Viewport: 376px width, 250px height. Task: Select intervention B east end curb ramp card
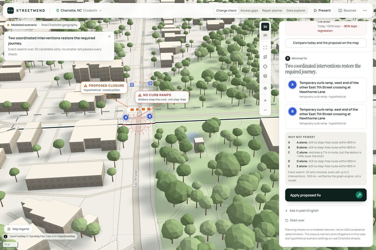click(326, 116)
